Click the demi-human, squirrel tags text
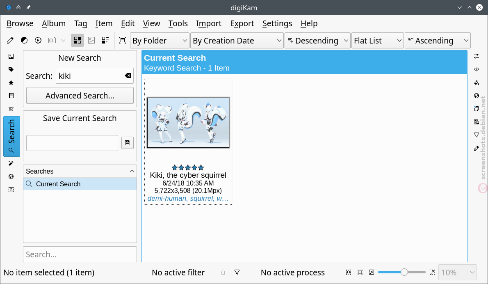Screen dimensions: 488x284 188,198
